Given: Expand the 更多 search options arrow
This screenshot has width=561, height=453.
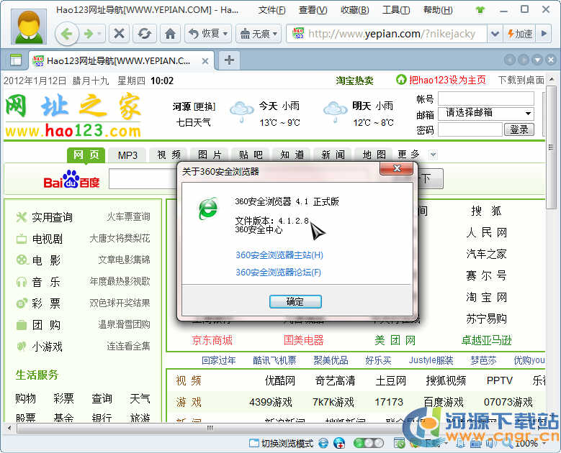Looking at the screenshot, I should [433, 155].
